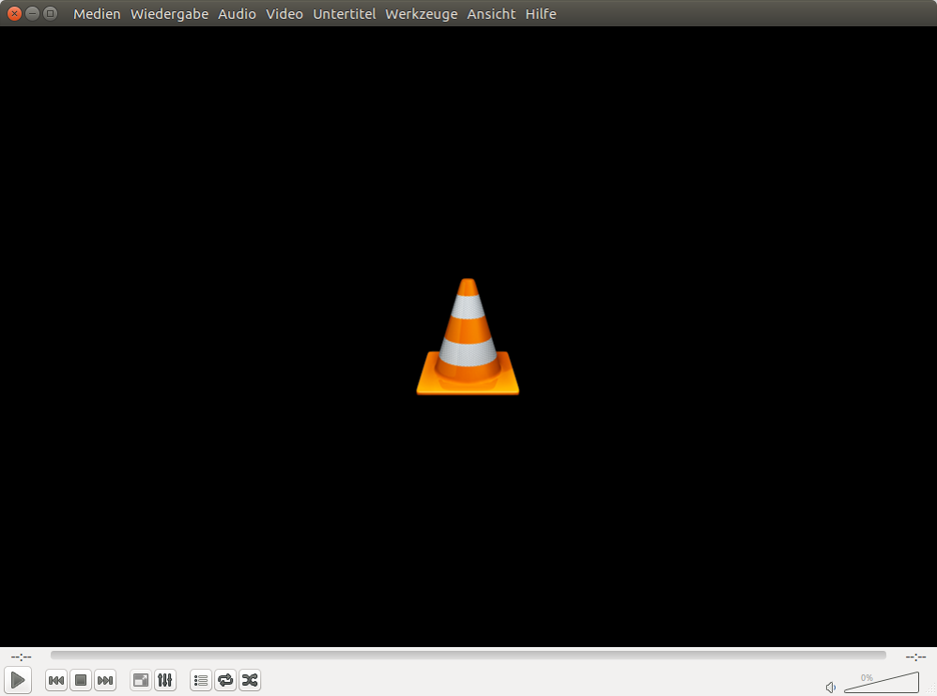
Task: Open extended settings and effects icon
Action: (165, 680)
